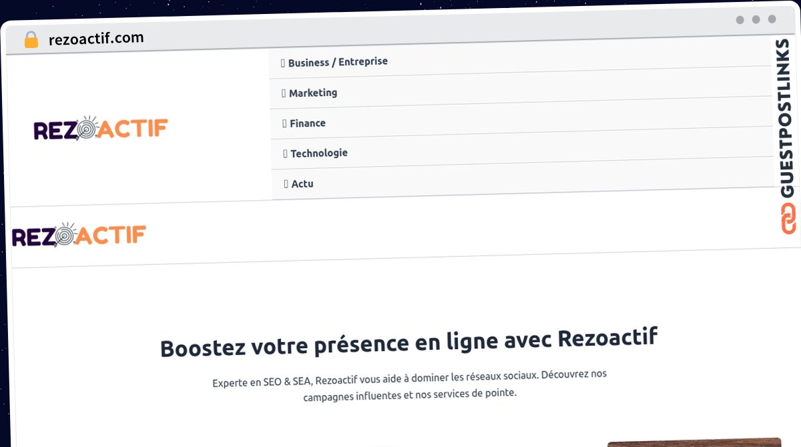The image size is (801, 447).
Task: Click the glyph icon before Marketing
Action: coord(284,93)
